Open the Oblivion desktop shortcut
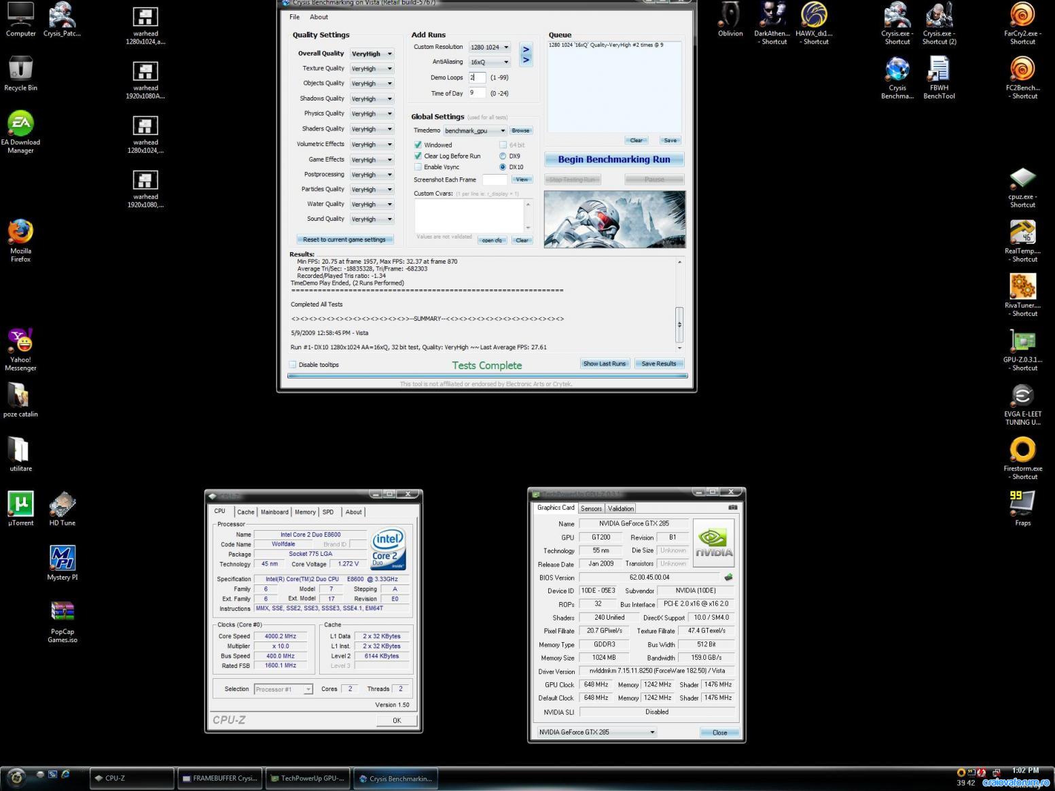This screenshot has width=1055, height=791. [x=730, y=20]
